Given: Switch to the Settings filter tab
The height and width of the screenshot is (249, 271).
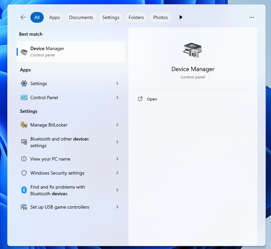Looking at the screenshot, I should coord(111,17).
